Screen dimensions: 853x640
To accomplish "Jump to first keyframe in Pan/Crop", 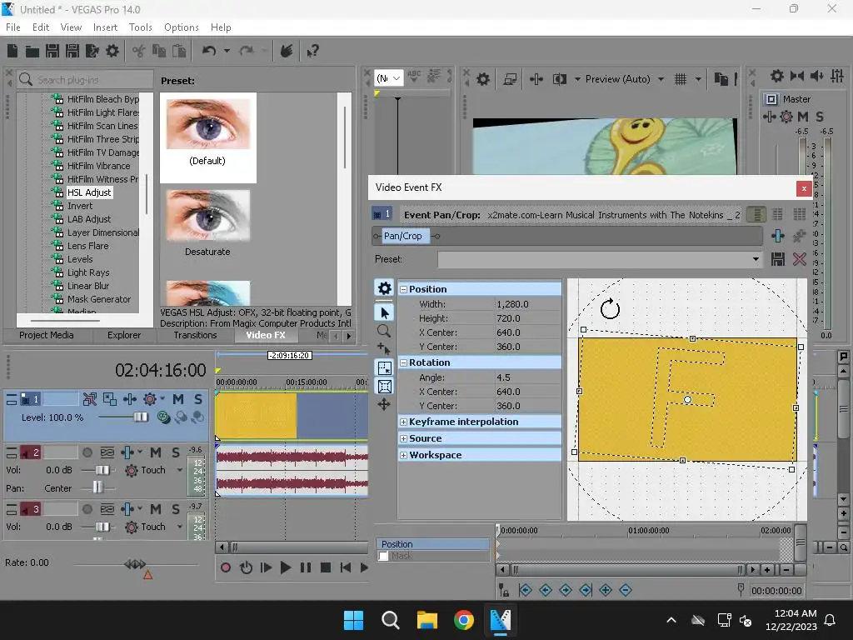I will point(525,590).
